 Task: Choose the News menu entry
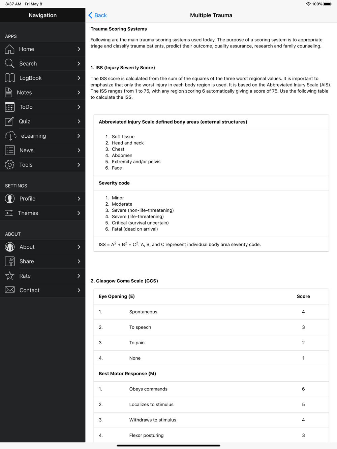coord(42,150)
